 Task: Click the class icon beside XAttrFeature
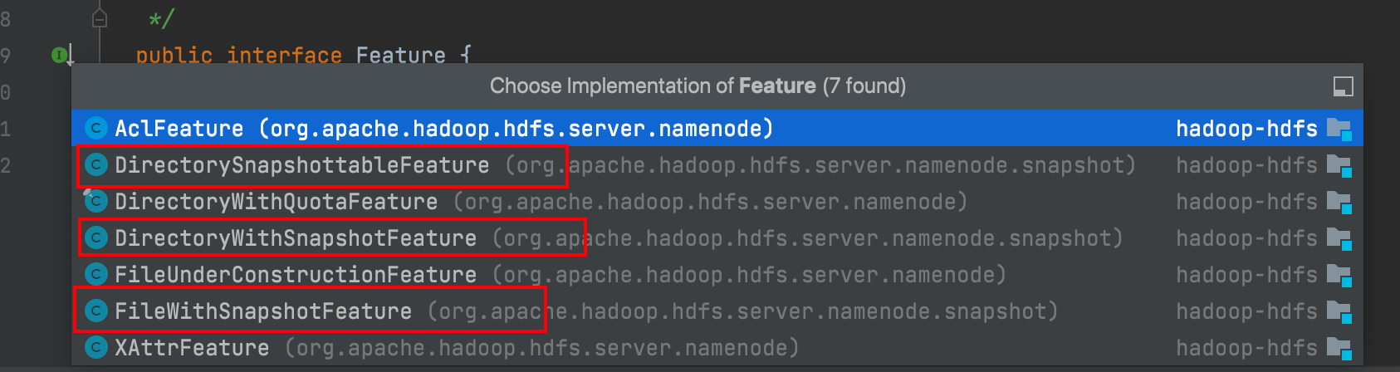[x=96, y=348]
